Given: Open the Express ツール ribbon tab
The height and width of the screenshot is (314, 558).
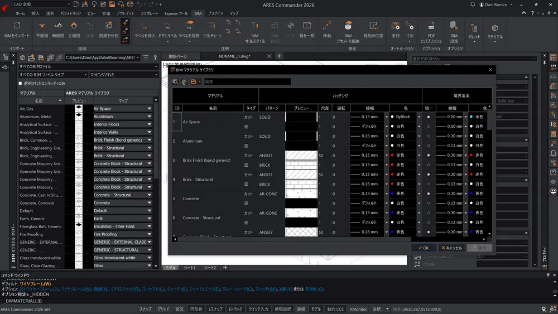Looking at the screenshot, I should coord(176,13).
